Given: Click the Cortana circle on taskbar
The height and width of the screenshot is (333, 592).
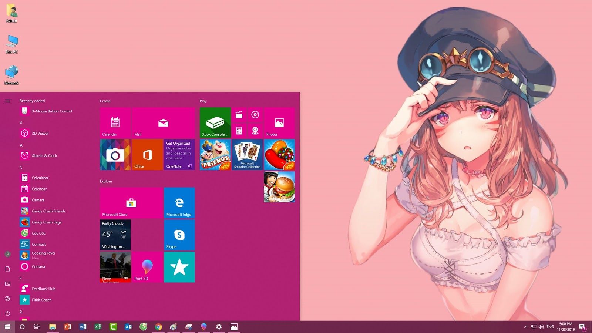Looking at the screenshot, I should pos(22,327).
